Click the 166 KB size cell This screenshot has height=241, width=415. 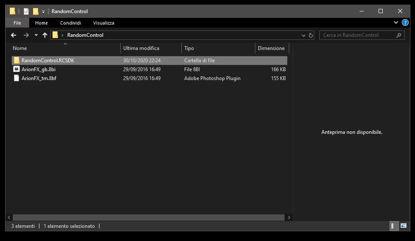coord(278,69)
